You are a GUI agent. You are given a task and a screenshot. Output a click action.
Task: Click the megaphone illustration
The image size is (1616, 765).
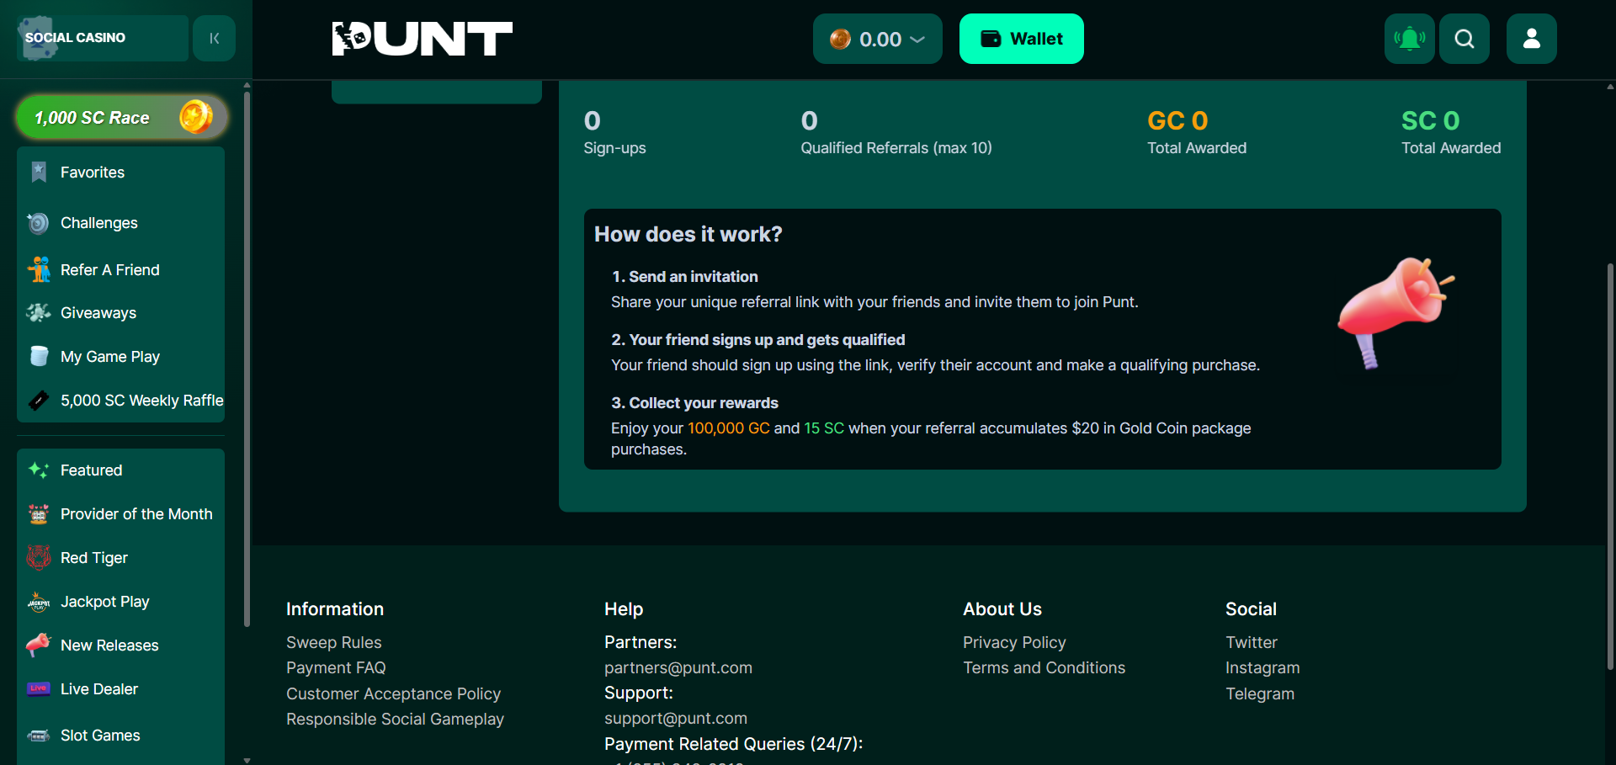(x=1395, y=313)
